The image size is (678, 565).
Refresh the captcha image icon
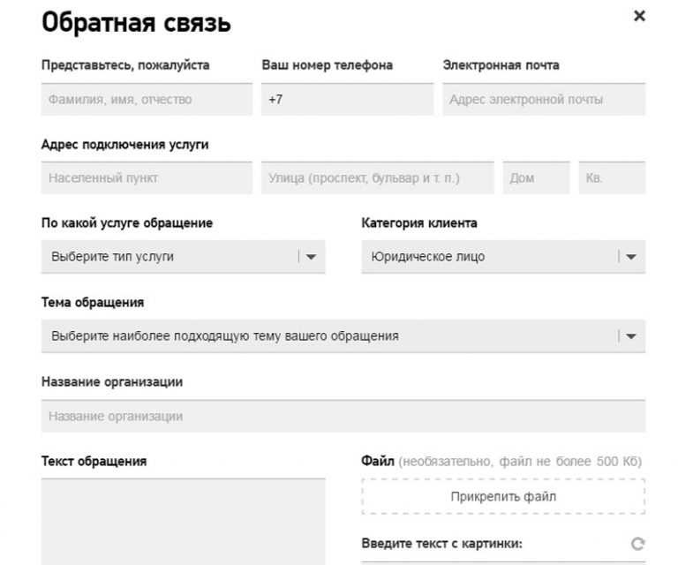coord(637,544)
